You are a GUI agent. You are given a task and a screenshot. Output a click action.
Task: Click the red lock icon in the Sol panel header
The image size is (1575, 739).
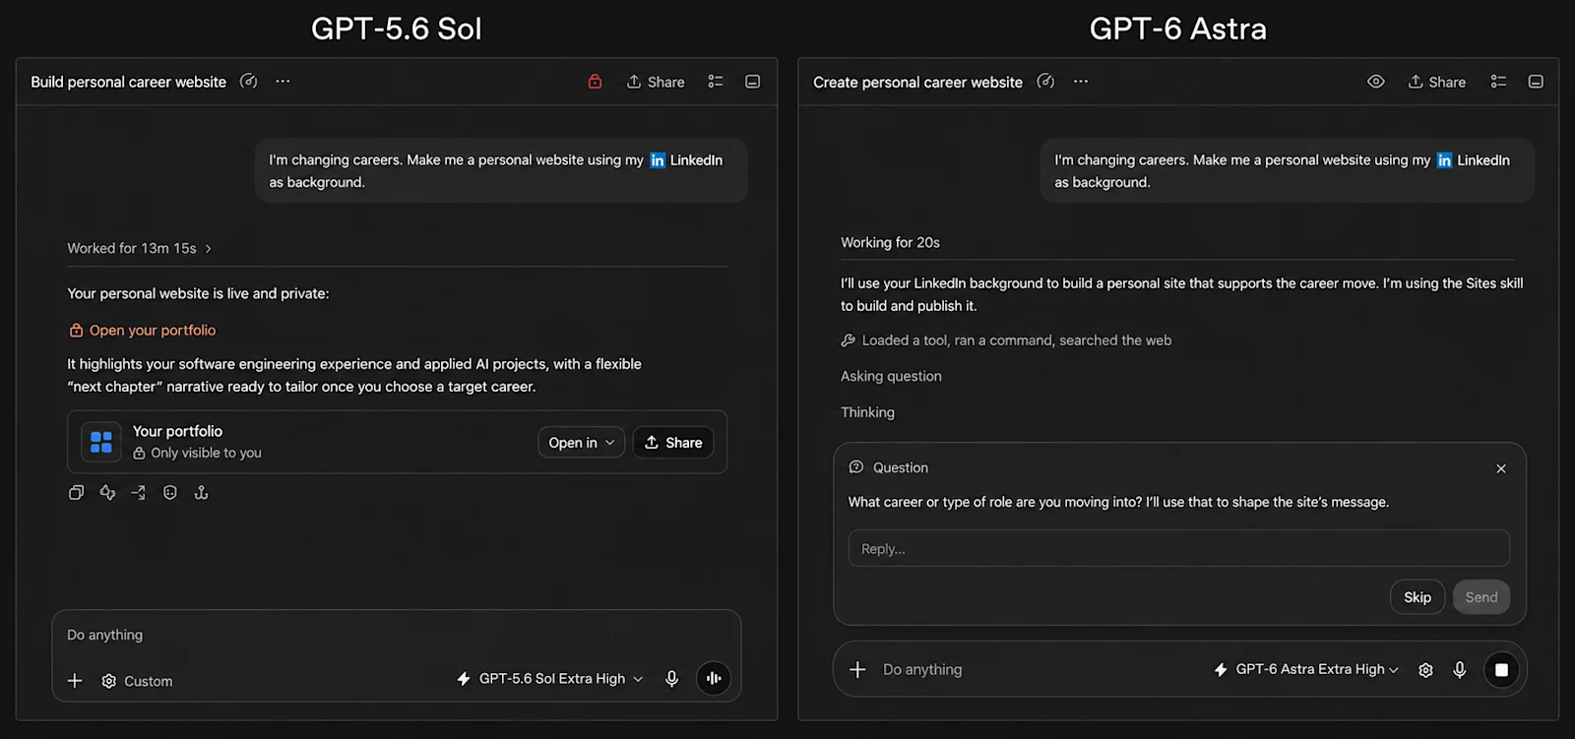(595, 82)
